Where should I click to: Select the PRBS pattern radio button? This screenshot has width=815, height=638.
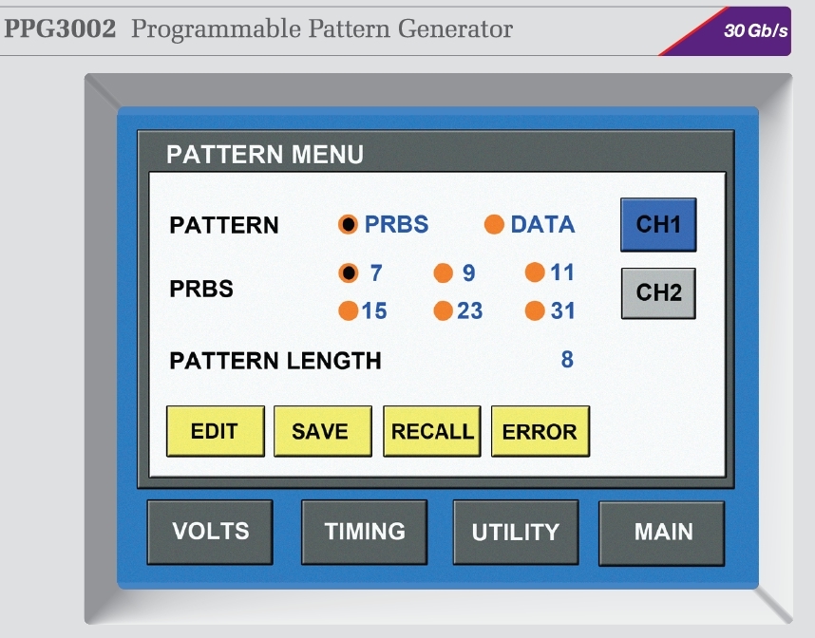tap(349, 225)
